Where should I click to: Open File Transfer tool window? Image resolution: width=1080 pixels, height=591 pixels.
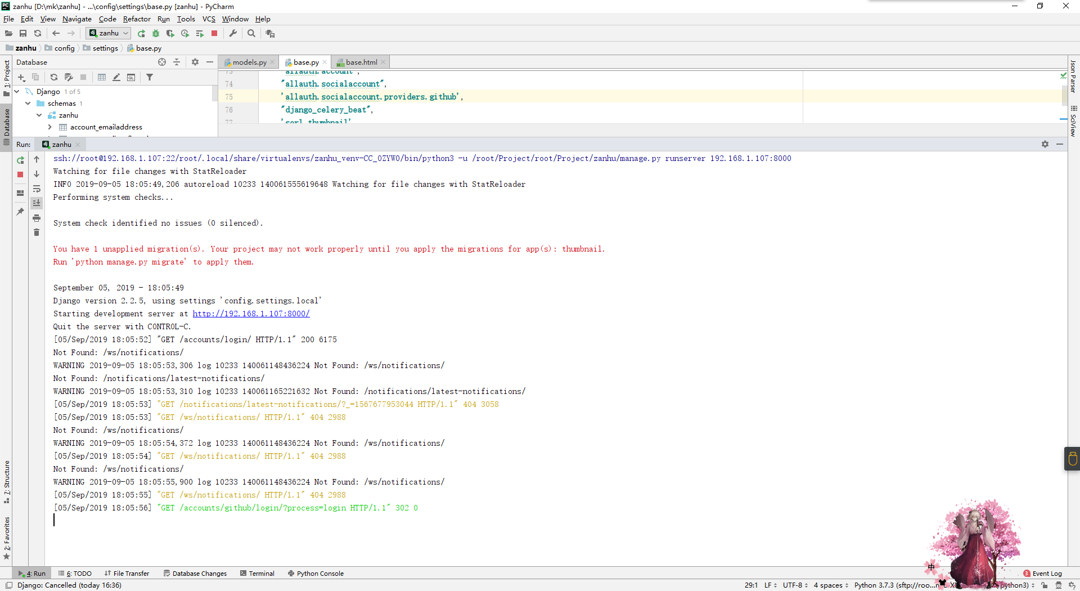point(127,574)
